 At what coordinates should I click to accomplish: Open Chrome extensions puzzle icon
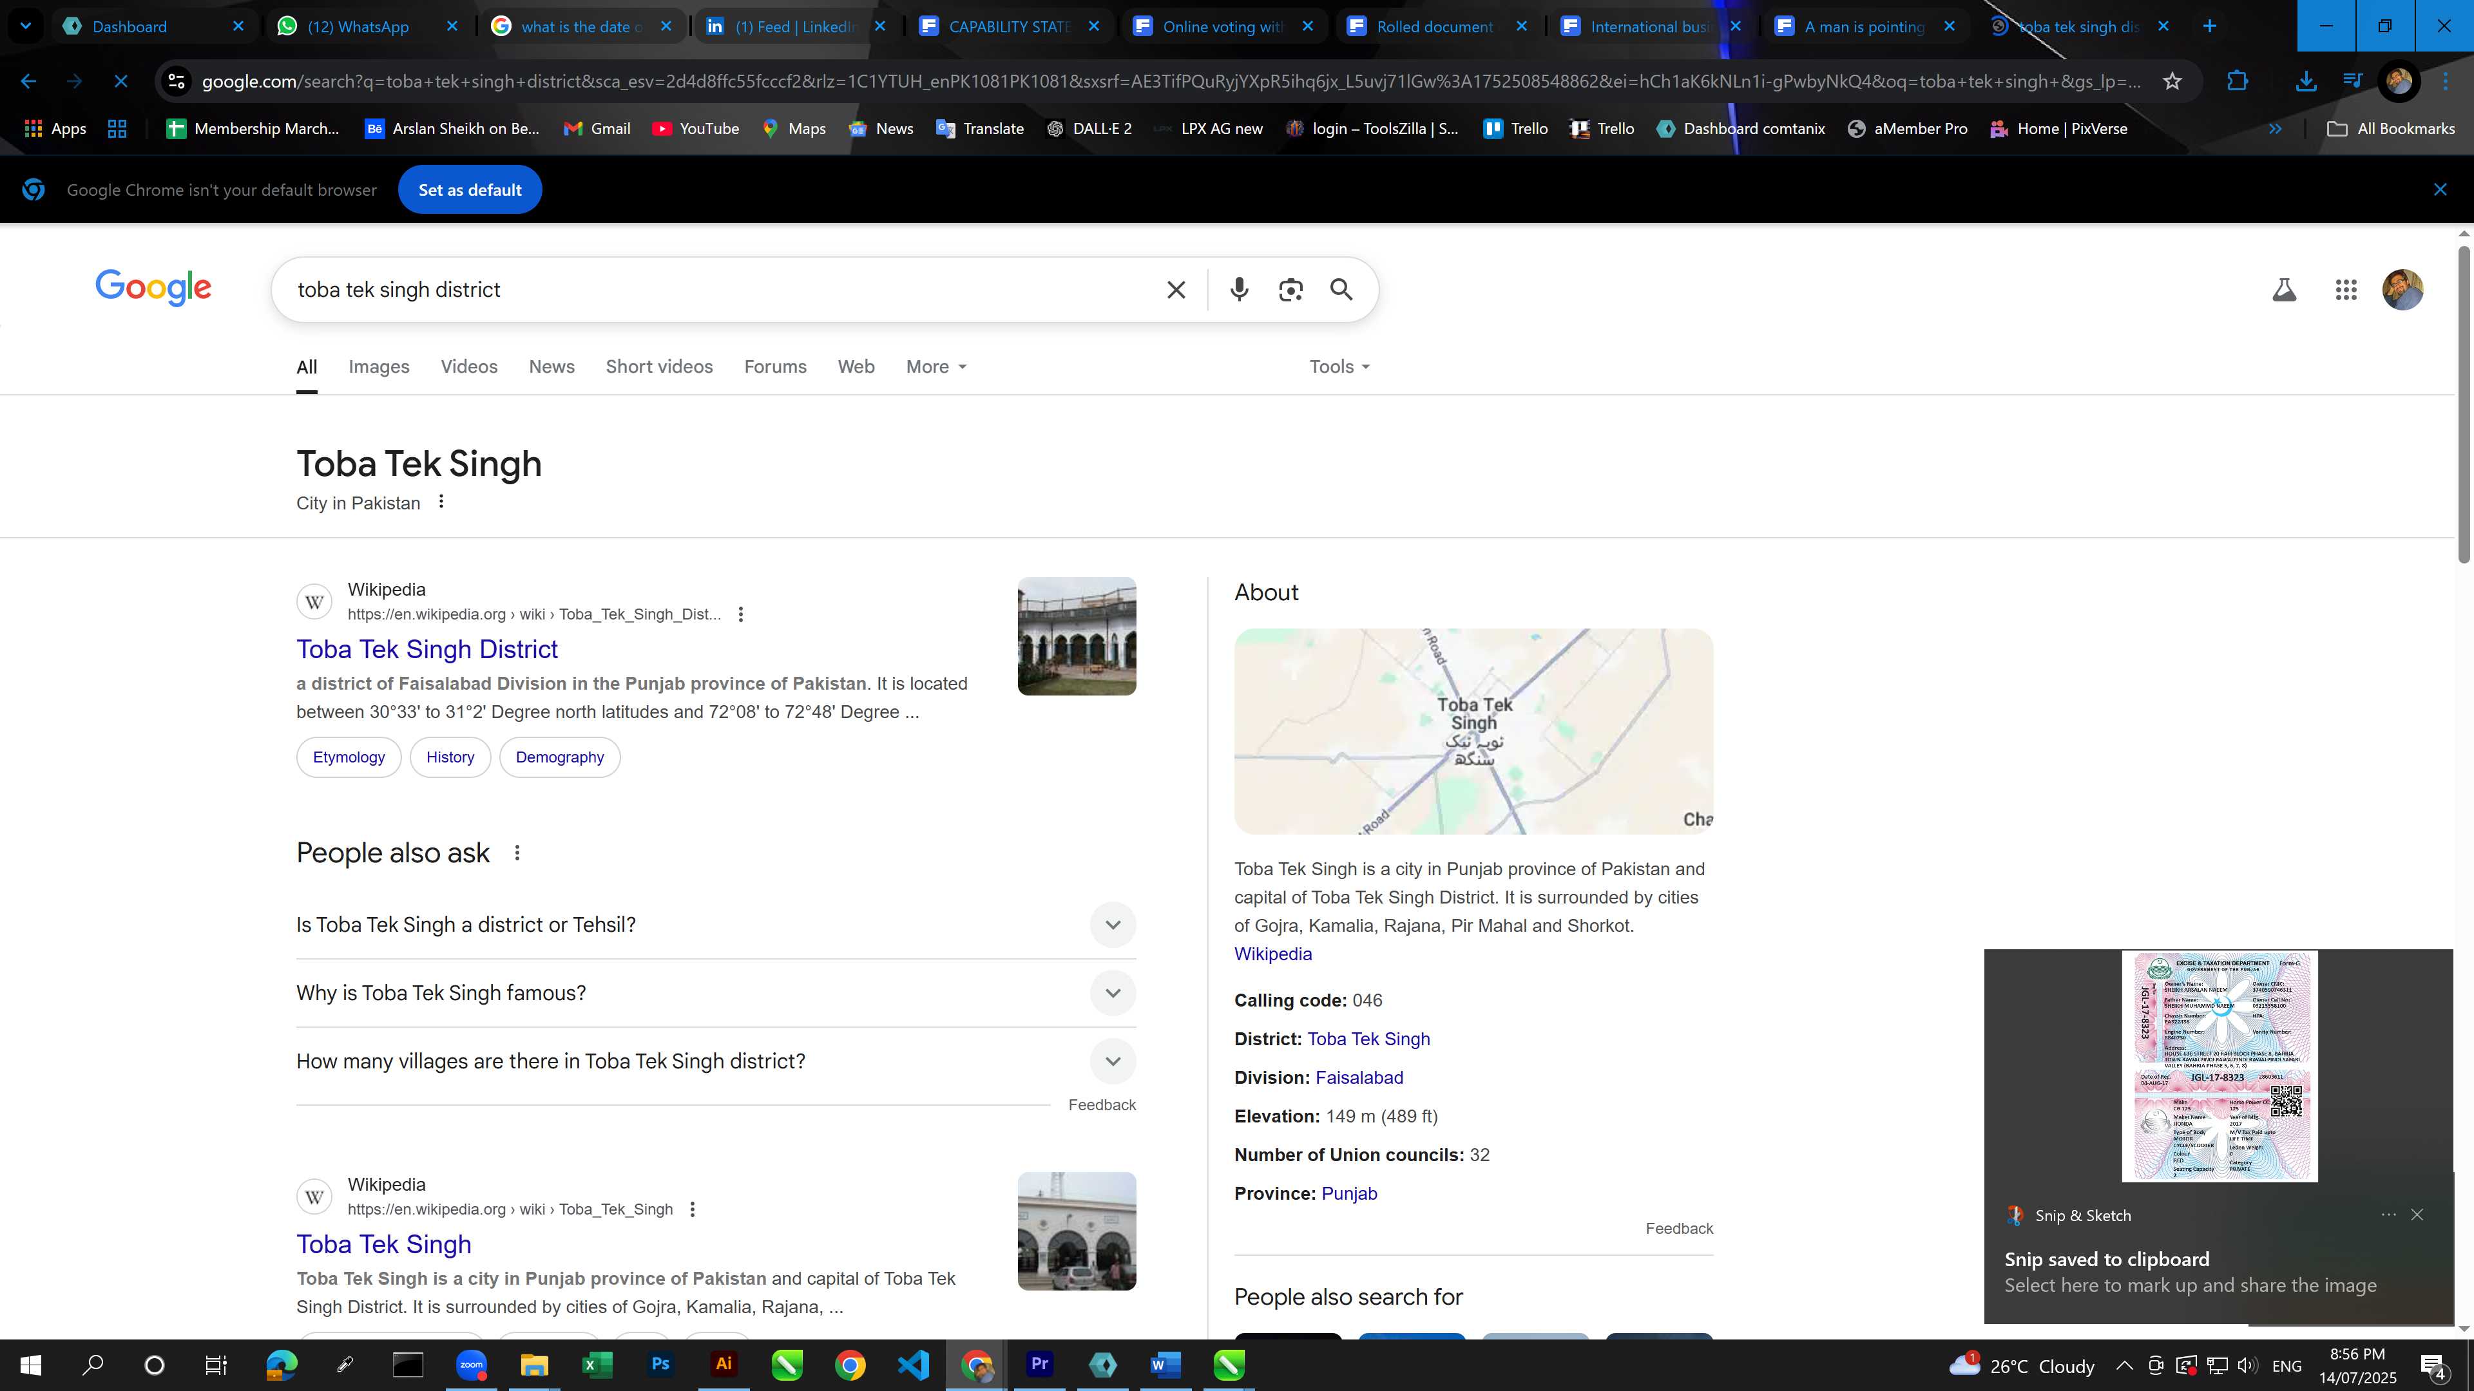coord(2237,82)
